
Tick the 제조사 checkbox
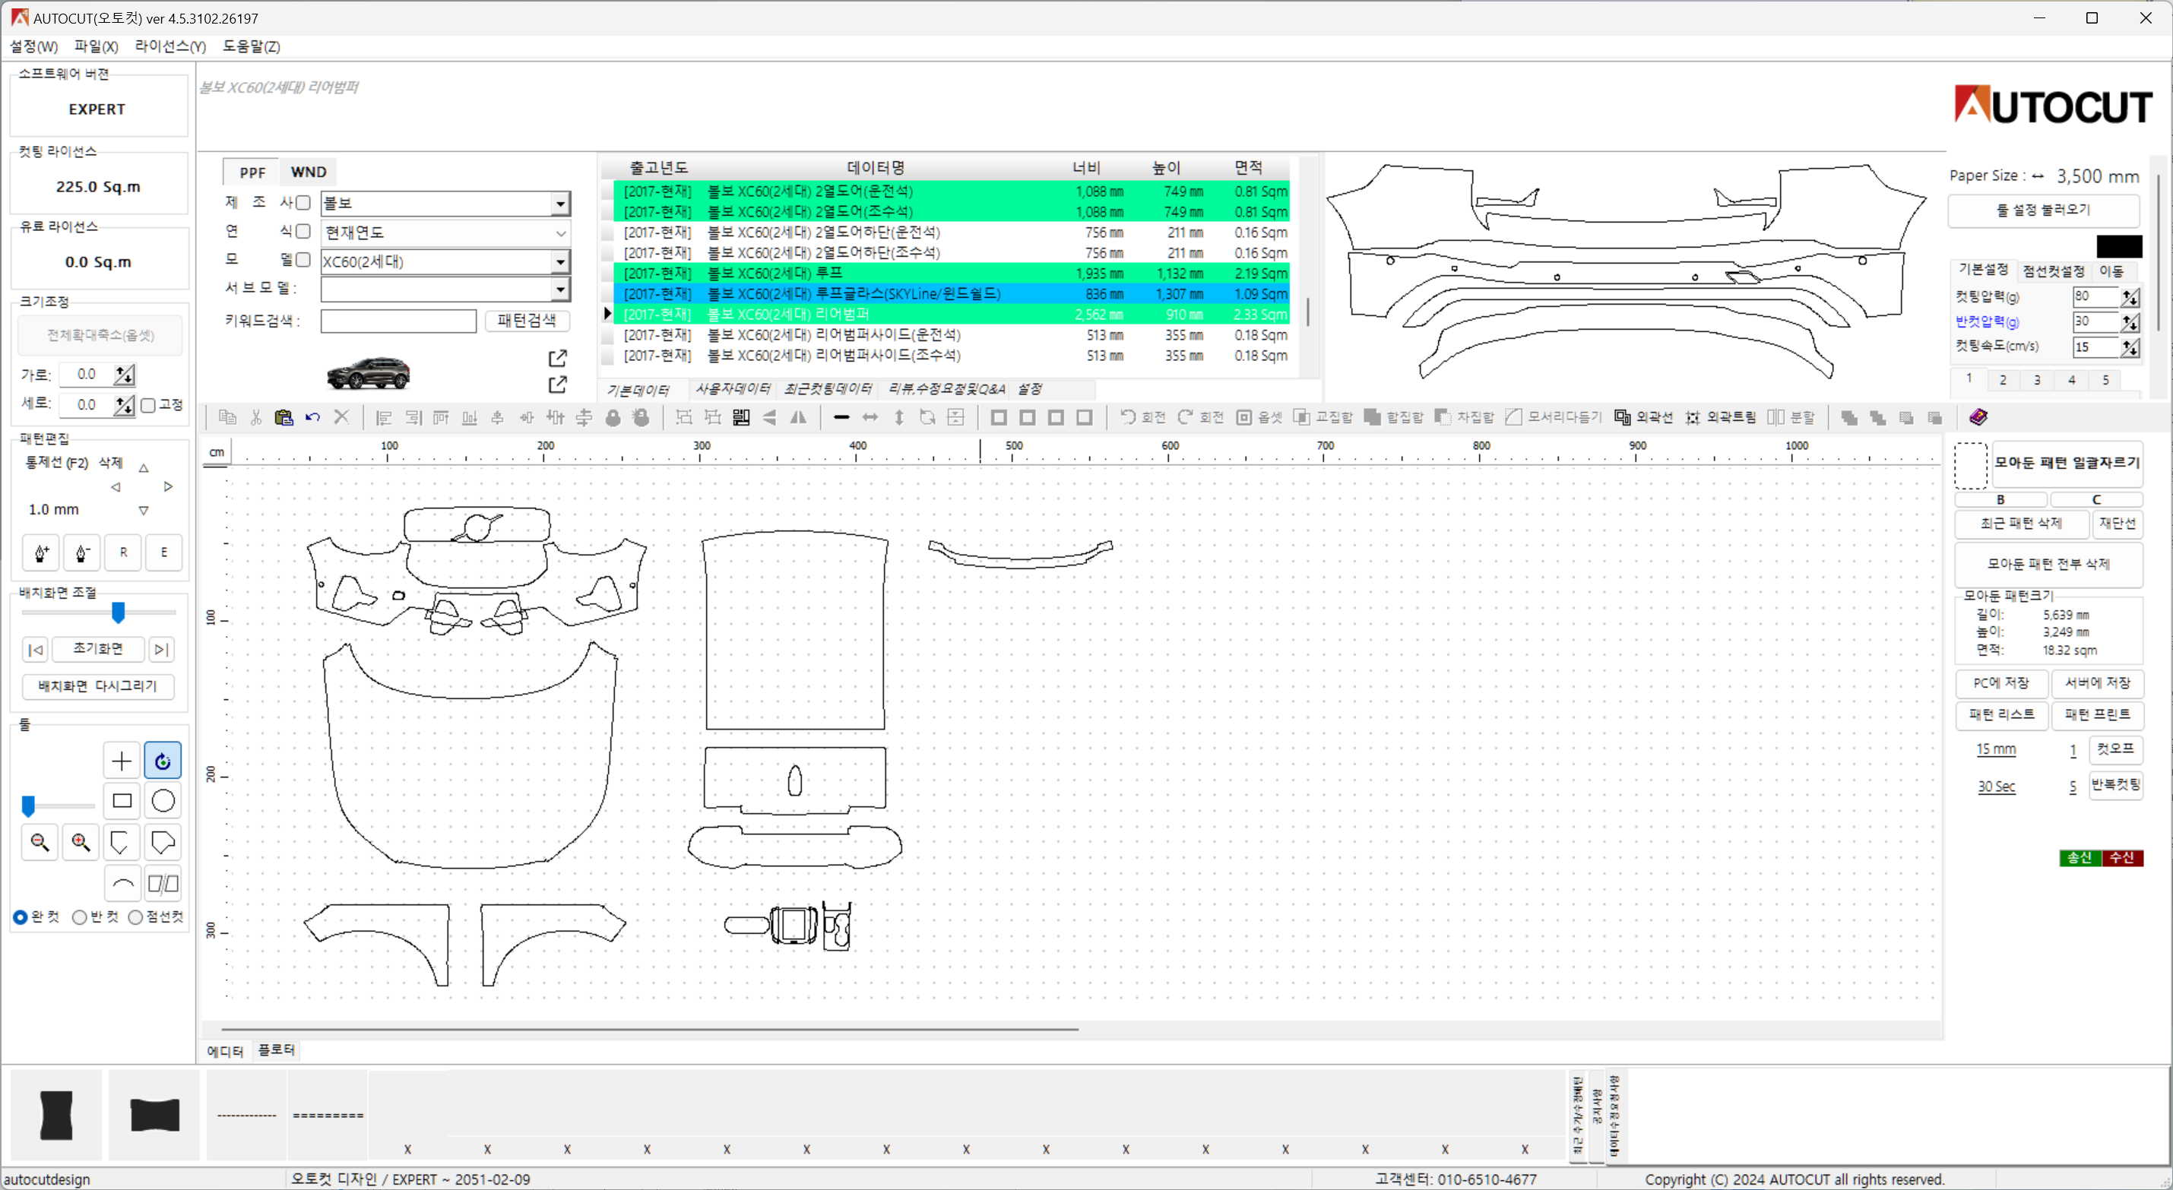303,202
